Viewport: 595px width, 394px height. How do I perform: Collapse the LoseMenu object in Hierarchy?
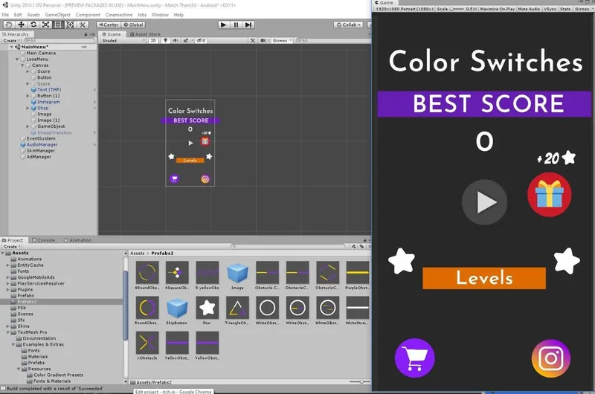[x=17, y=59]
